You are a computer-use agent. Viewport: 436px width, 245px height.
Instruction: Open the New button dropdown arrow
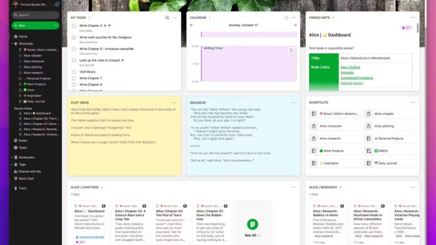coord(56,26)
